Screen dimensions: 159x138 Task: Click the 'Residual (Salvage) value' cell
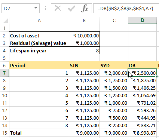point(39,43)
